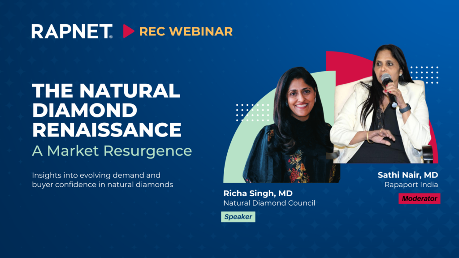Click the white dot grid beside Richa
The width and height of the screenshot is (459, 258).
253,112
